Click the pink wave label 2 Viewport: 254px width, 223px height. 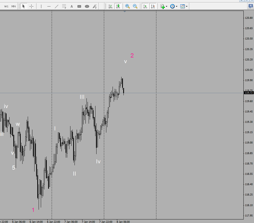point(132,56)
